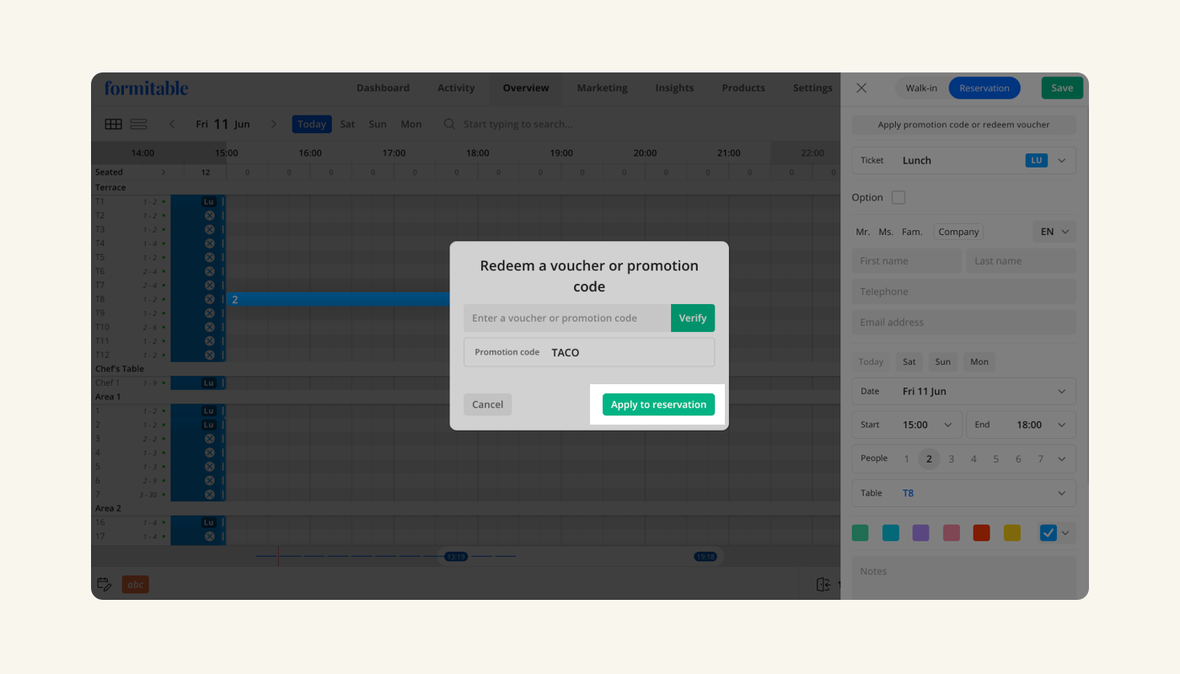Tick the Option checkbox
Screen dimensions: 1180x674
click(898, 197)
